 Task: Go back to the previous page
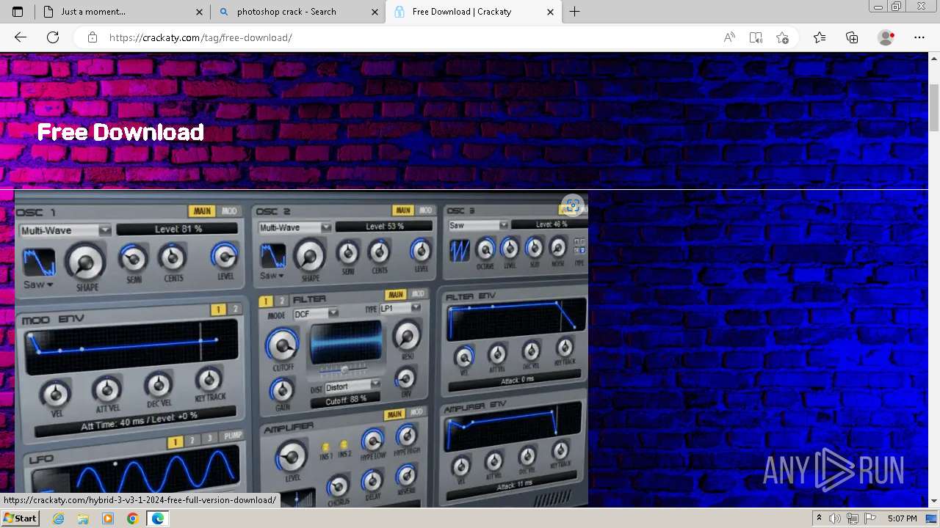tap(21, 37)
